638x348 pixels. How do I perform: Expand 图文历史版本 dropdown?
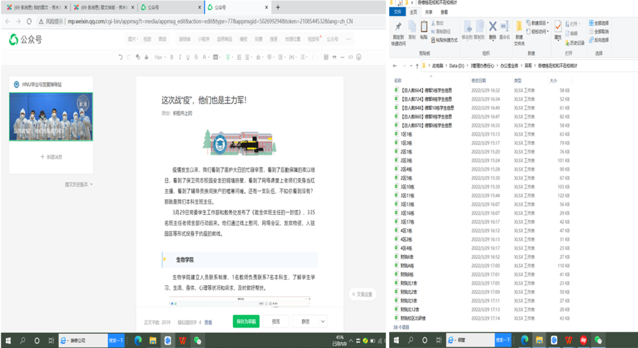79,184
